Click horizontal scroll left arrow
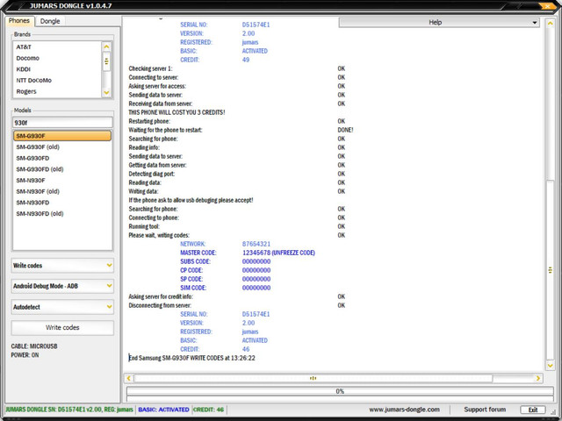 [x=129, y=378]
